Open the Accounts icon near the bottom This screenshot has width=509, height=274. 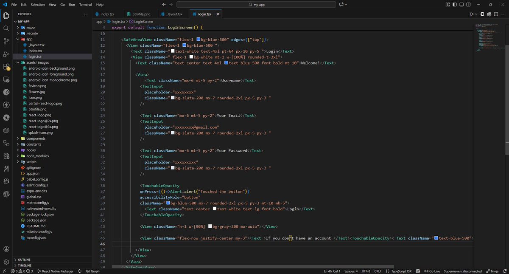6,249
